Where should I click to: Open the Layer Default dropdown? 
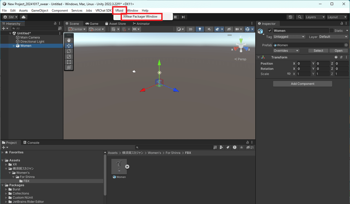click(333, 37)
